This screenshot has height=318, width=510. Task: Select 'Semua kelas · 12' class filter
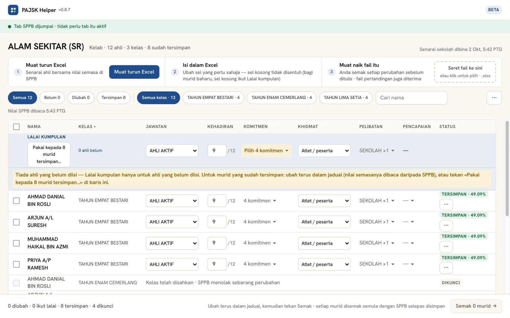[x=158, y=98]
